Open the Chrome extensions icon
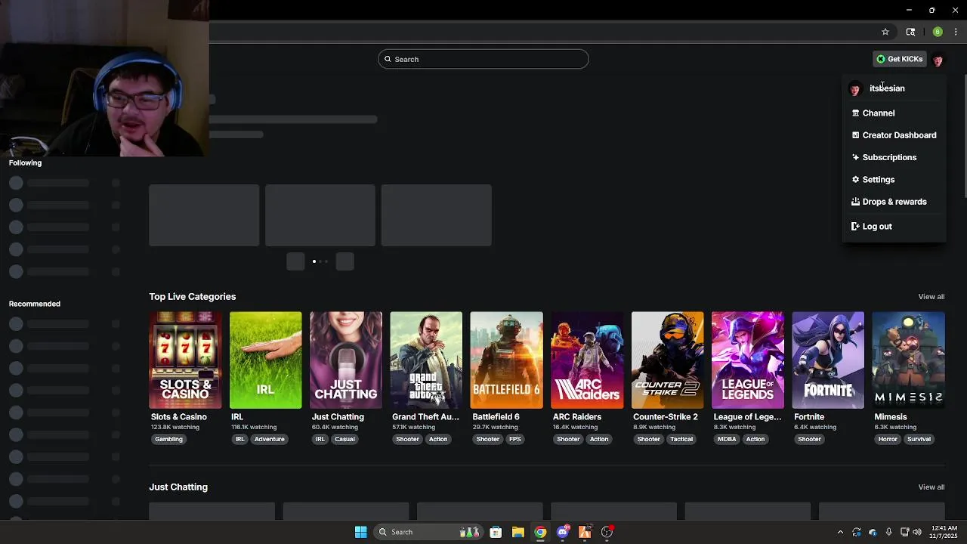The width and height of the screenshot is (967, 544). [910, 32]
